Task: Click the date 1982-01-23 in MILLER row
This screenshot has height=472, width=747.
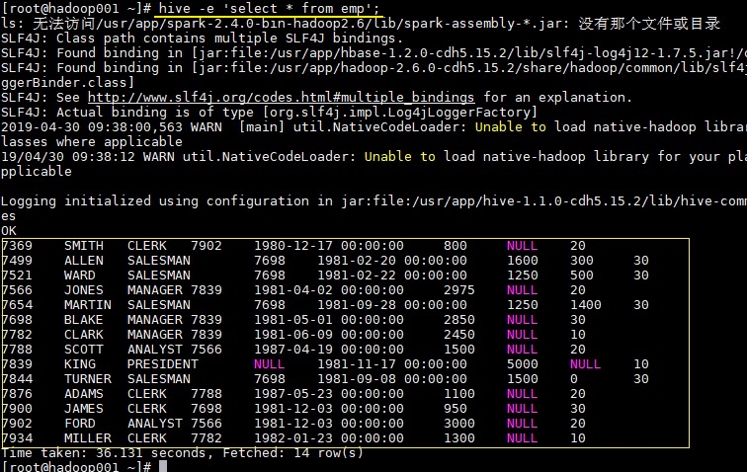Action: [293, 438]
